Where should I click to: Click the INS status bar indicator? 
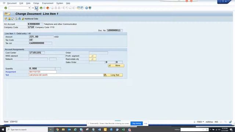coord(216,122)
